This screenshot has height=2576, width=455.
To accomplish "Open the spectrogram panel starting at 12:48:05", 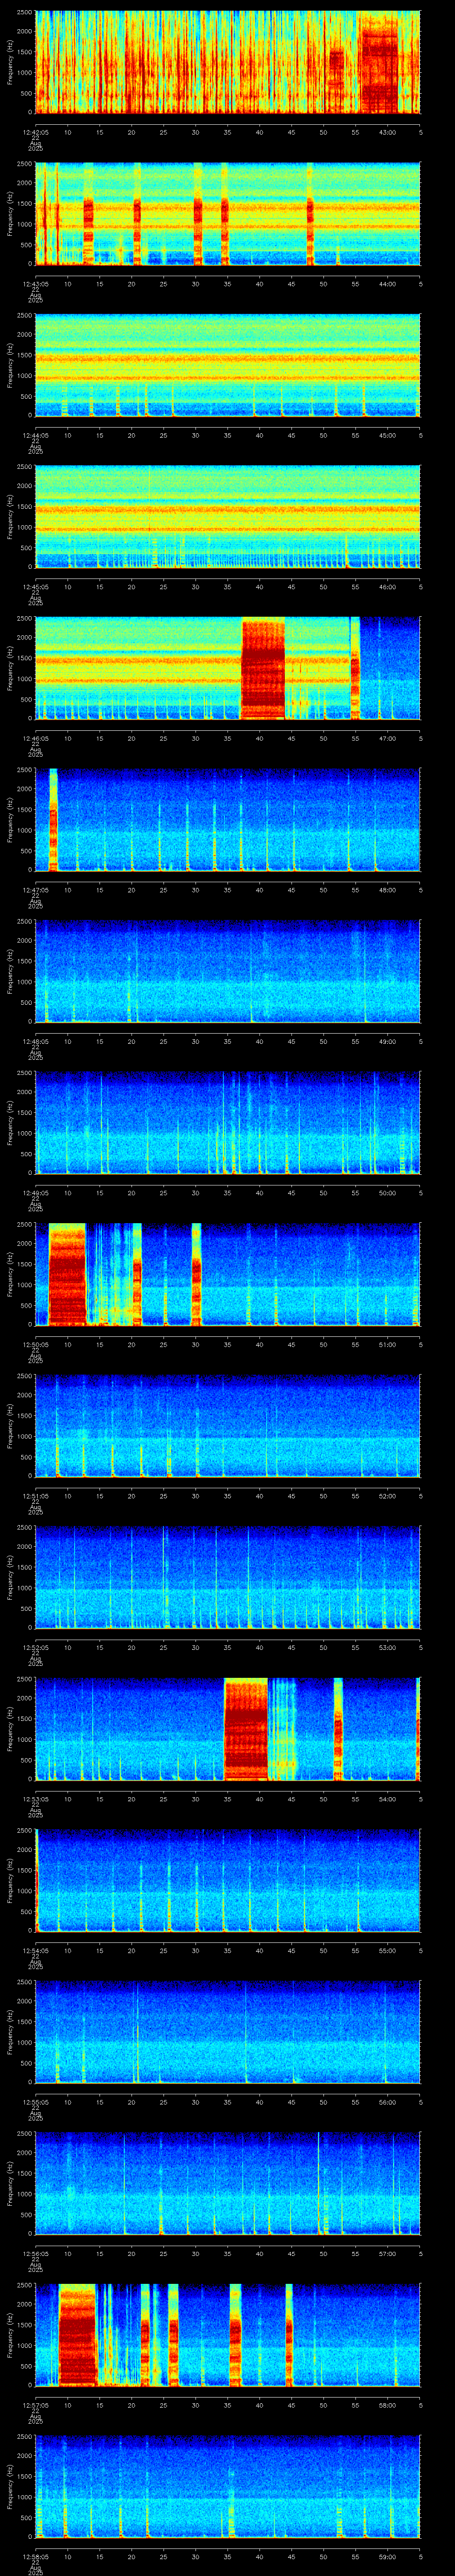I will 228,971.
